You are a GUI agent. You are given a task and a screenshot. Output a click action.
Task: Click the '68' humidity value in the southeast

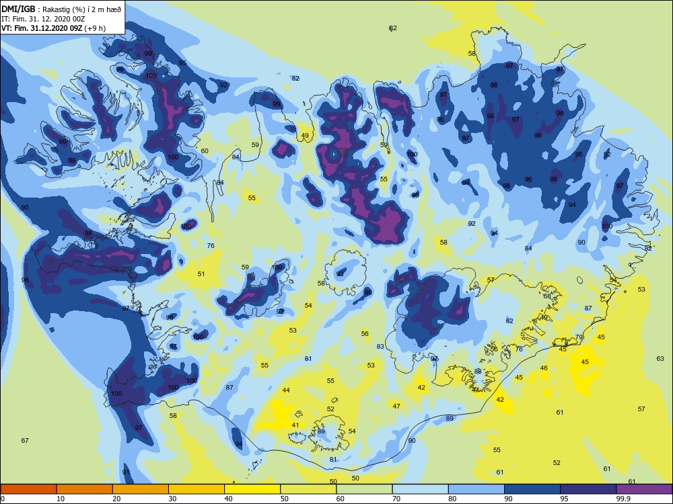tap(546, 296)
